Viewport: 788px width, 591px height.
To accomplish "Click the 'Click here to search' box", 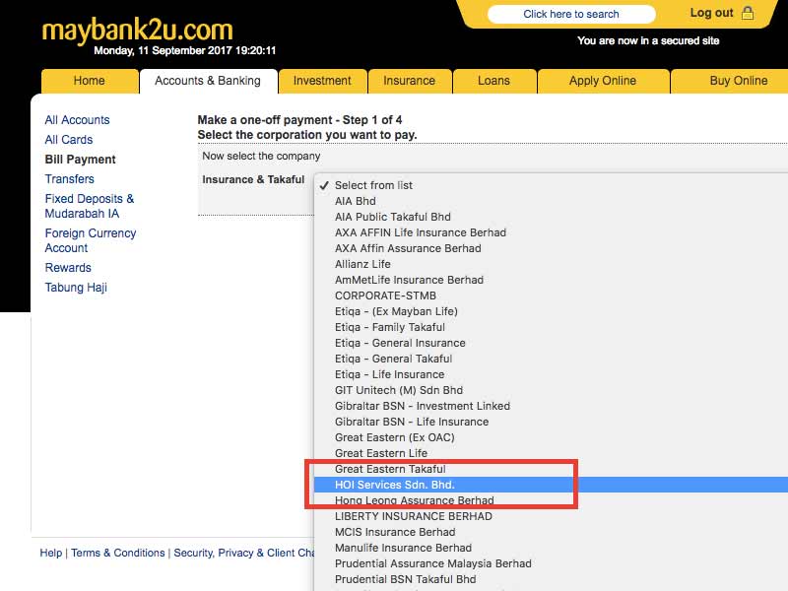I will (571, 14).
